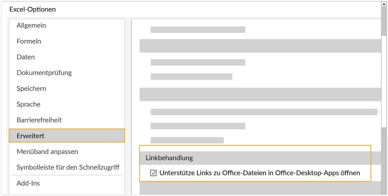Viewport: 388px width, 196px height.
Task: Click the Excel-Optionen dialog title
Action: point(32,9)
